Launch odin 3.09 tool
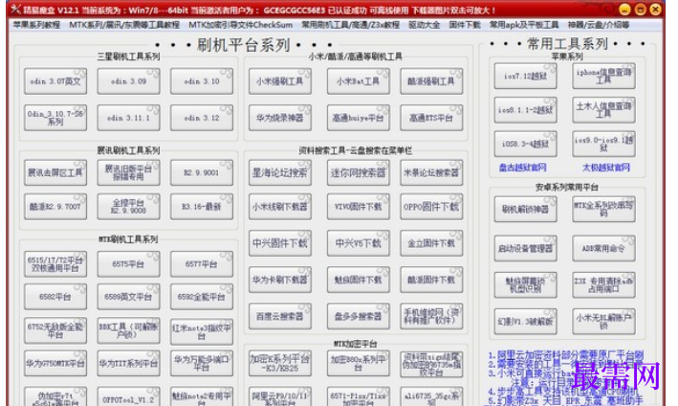678x406 pixels. click(128, 81)
